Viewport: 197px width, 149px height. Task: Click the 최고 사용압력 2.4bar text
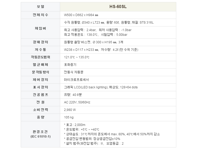(80, 30)
